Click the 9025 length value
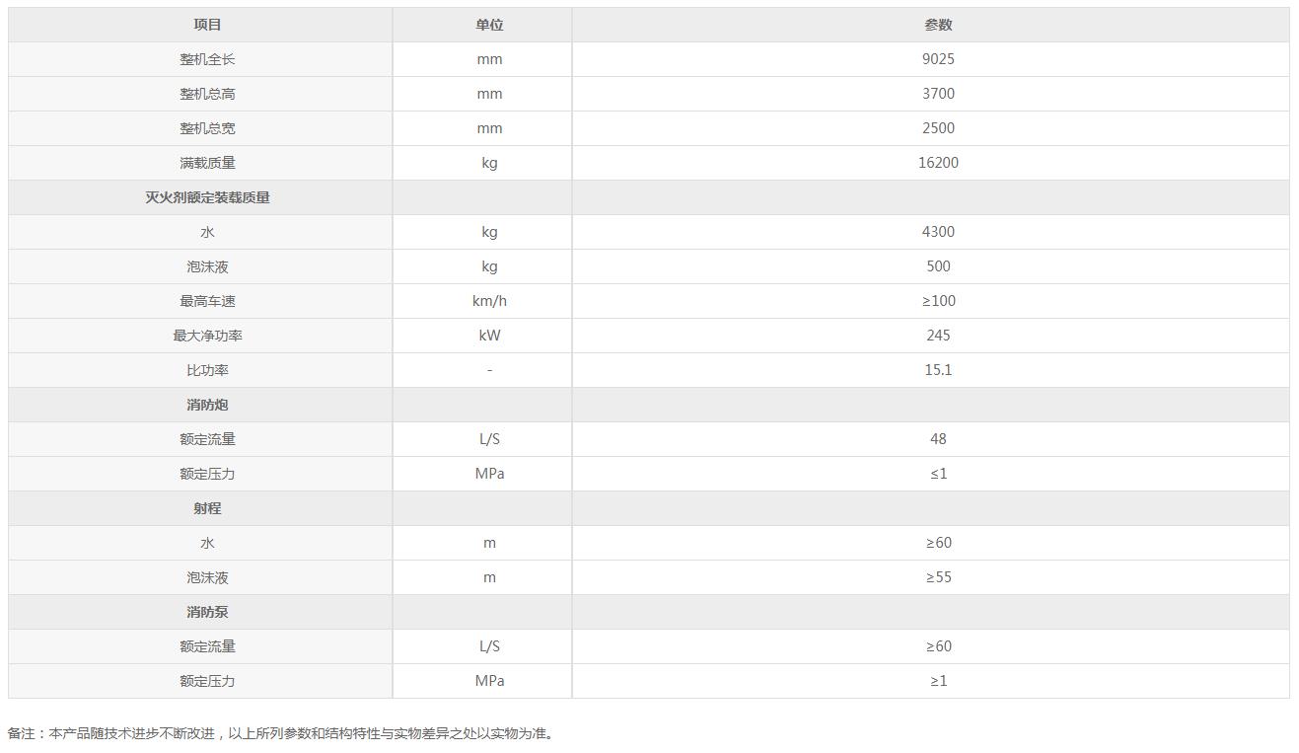The height and width of the screenshot is (753, 1299). 938,59
